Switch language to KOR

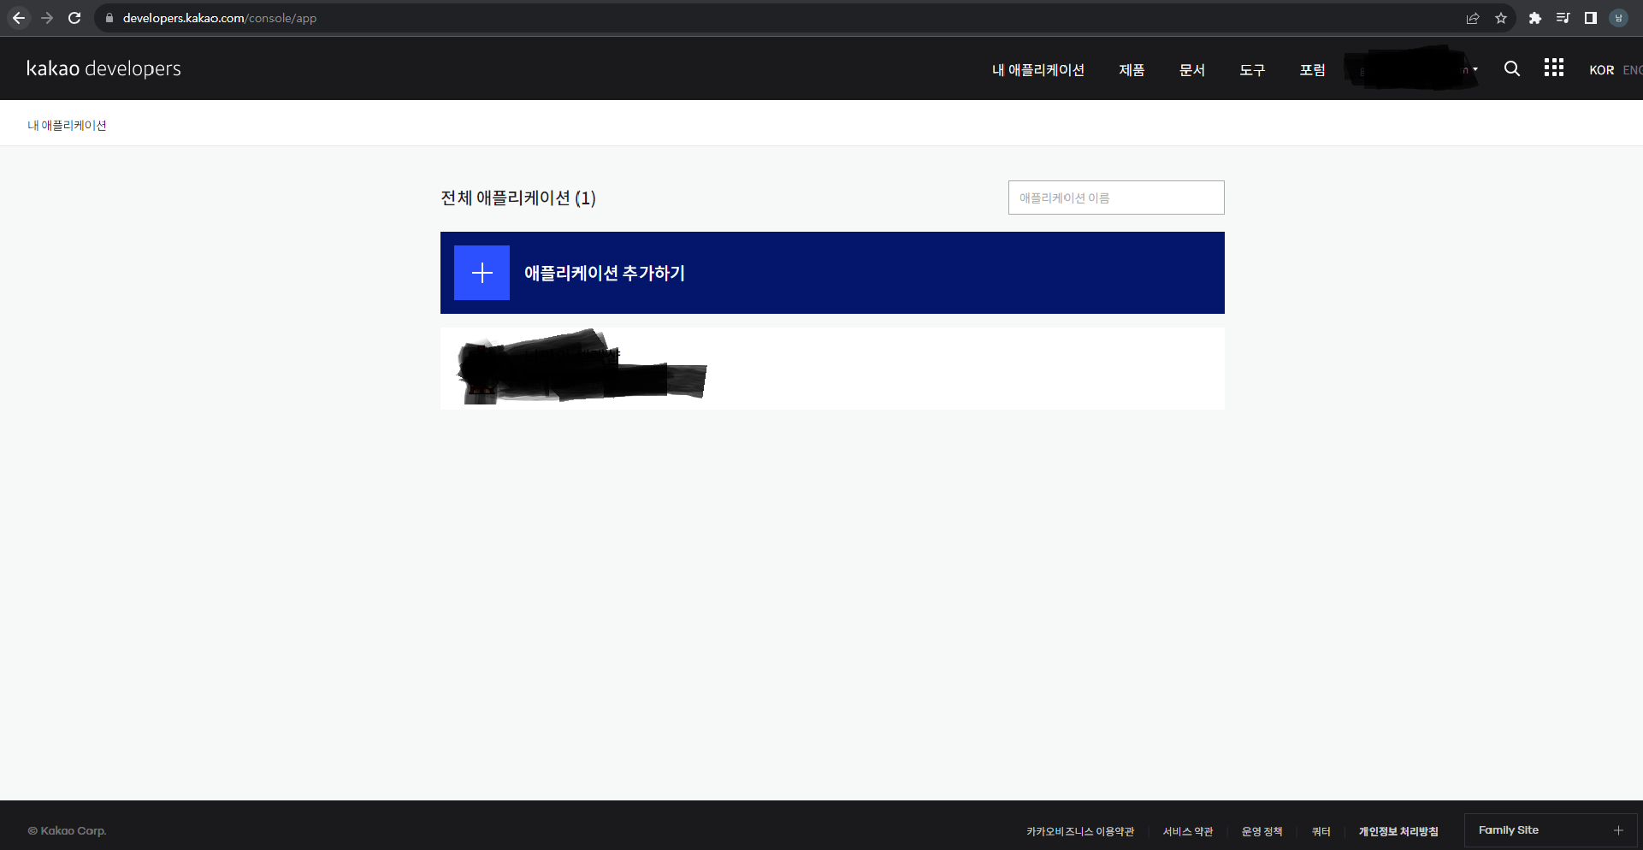[x=1601, y=70]
